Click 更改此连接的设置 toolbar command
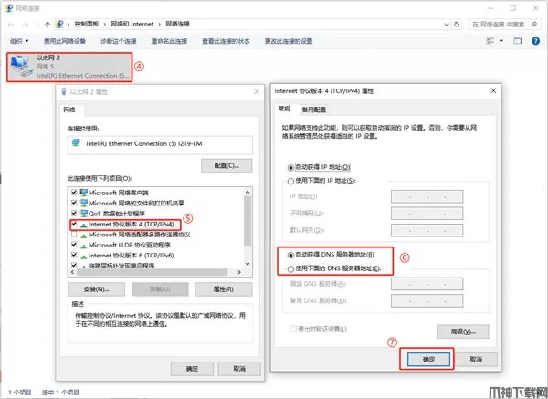The image size is (548, 399). 289,41
